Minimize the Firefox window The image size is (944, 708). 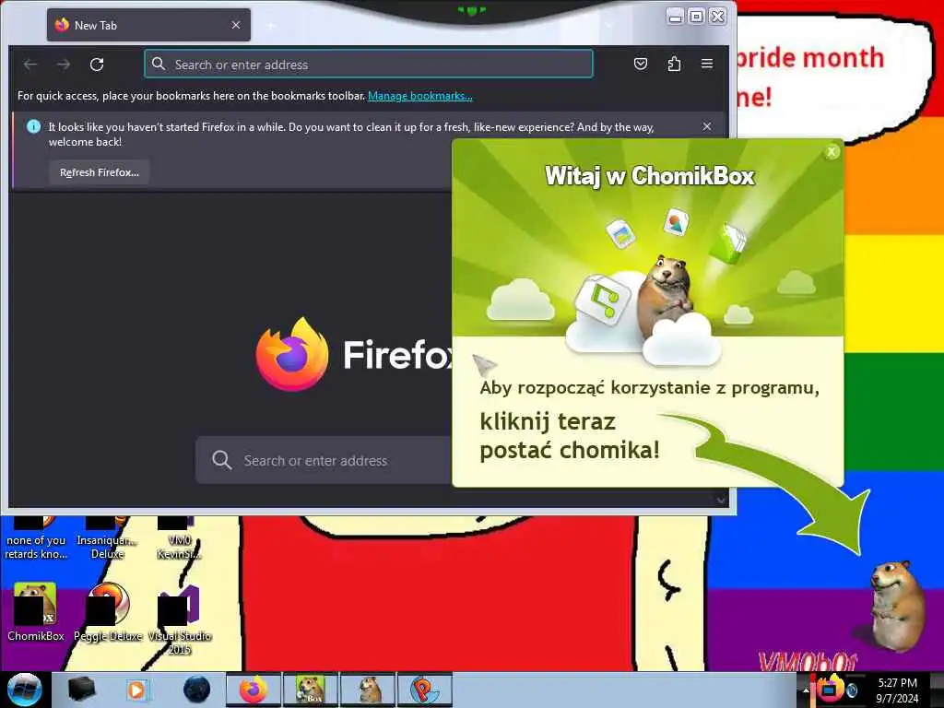[x=676, y=17]
